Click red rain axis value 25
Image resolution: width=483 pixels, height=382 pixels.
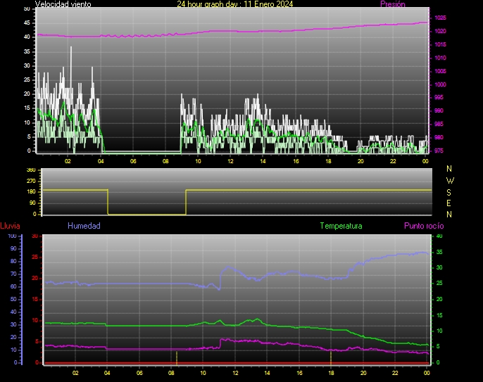click(x=34, y=257)
